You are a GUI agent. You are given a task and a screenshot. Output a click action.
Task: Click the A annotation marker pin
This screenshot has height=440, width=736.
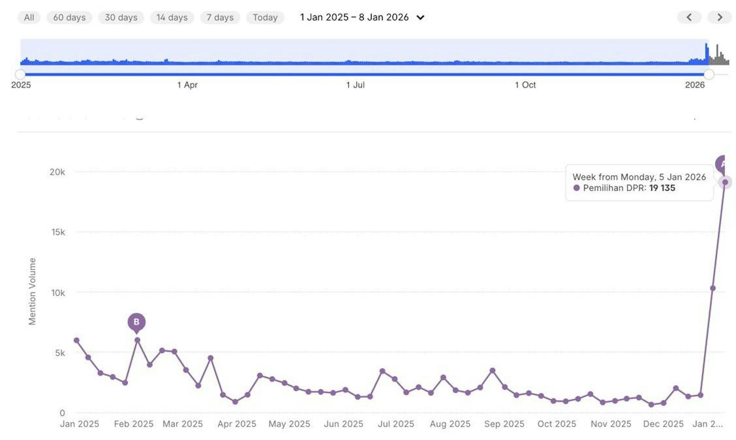click(721, 164)
